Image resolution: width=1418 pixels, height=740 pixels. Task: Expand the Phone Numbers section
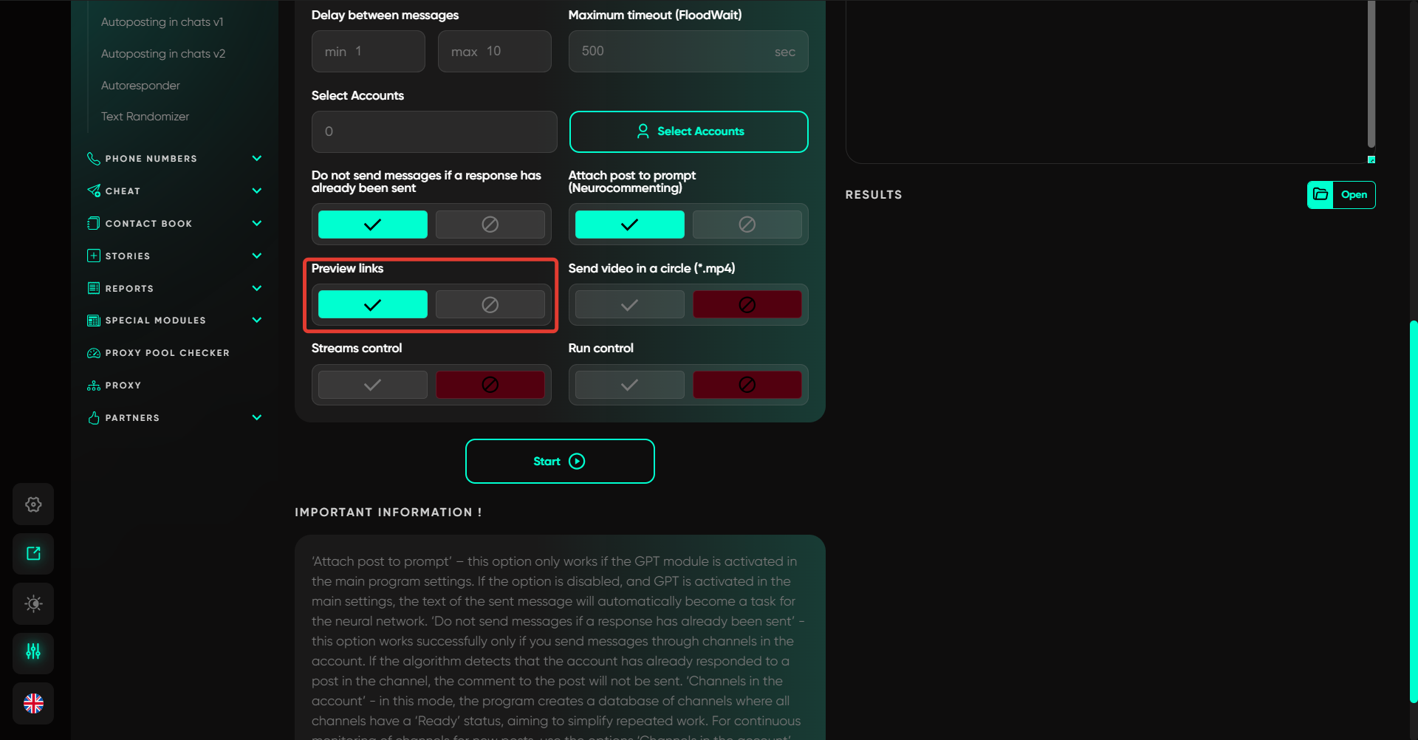pyautogui.click(x=256, y=159)
